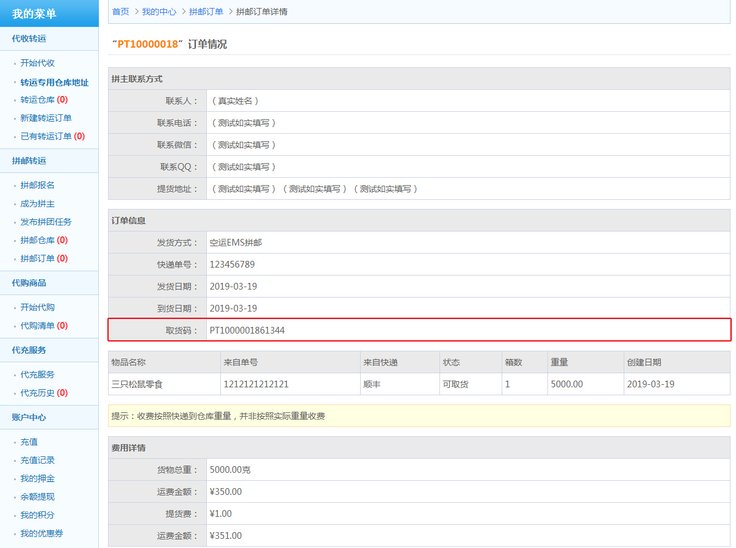Viewport: 736px width, 548px height.
Task: Select 拼邮订单 (0) sidebar item
Action: [43, 258]
